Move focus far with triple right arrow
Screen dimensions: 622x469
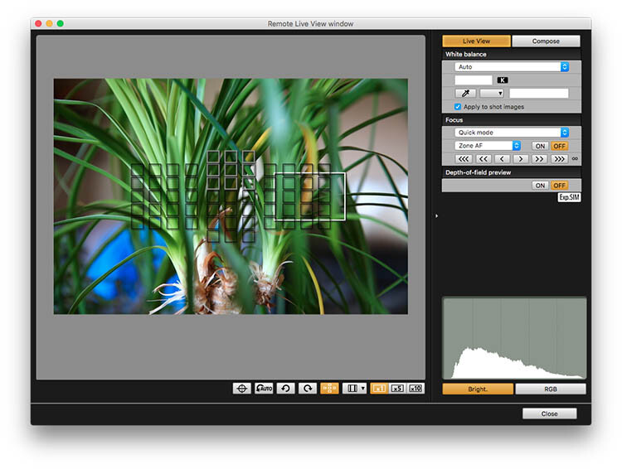(560, 158)
